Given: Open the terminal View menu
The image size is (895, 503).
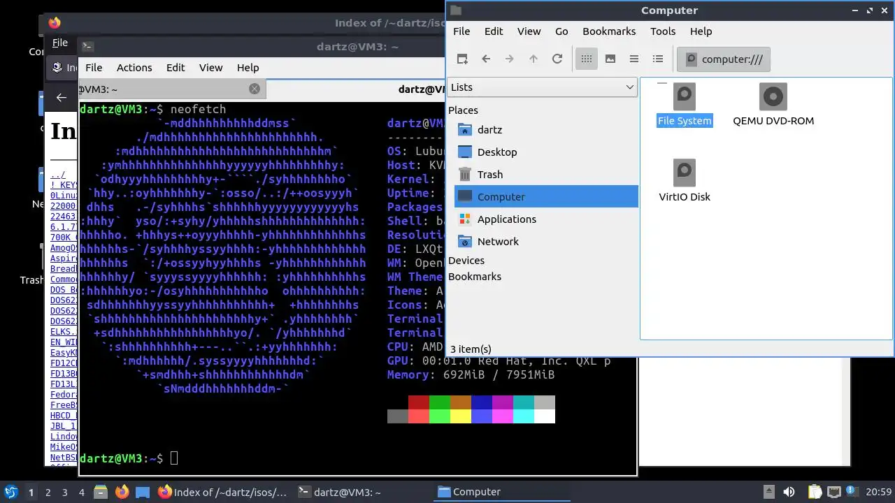Looking at the screenshot, I should 210,67.
